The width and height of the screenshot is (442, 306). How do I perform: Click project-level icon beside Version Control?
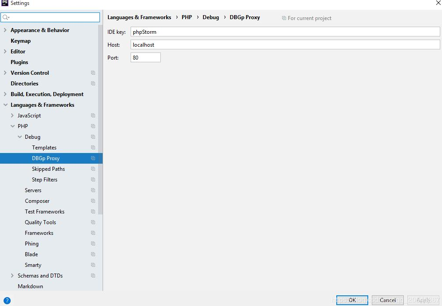[x=93, y=73]
